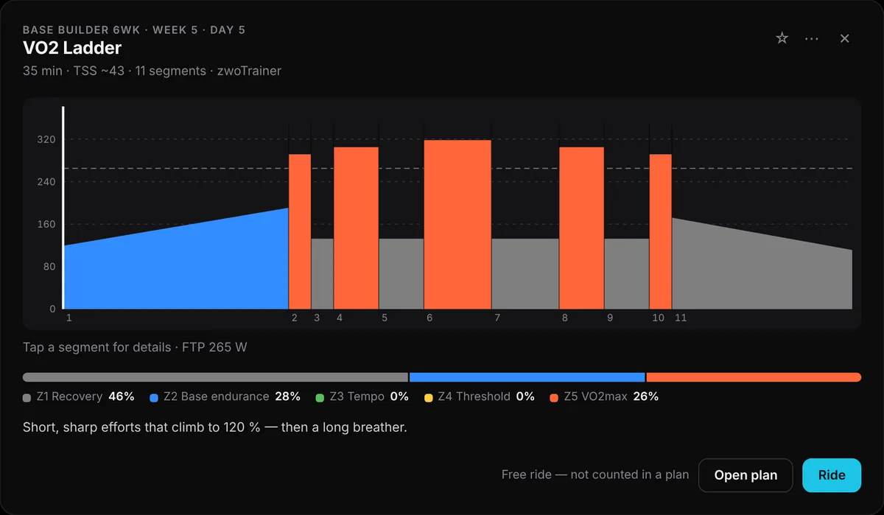This screenshot has height=515, width=884.
Task: Click the "Z5 VO2max" legend label
Action: coord(596,396)
